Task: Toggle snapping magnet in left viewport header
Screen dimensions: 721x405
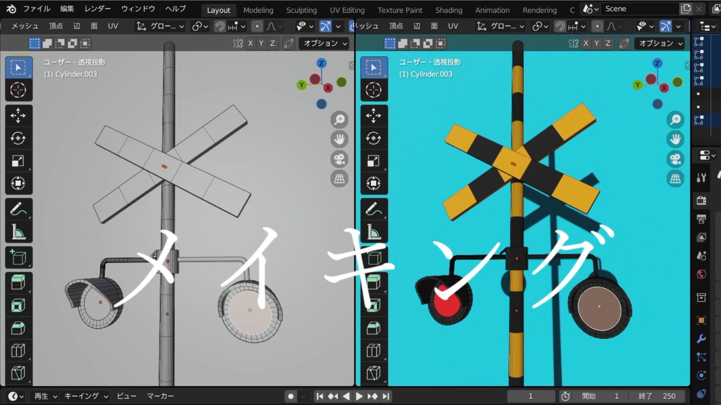Action: click(220, 26)
